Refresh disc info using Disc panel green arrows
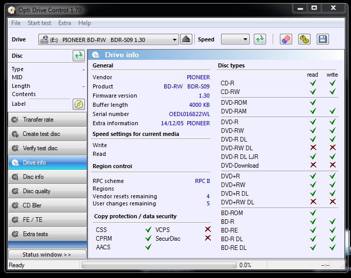The image size is (351, 278). click(x=79, y=56)
